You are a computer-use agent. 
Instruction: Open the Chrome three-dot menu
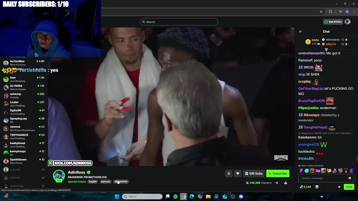(354, 12)
